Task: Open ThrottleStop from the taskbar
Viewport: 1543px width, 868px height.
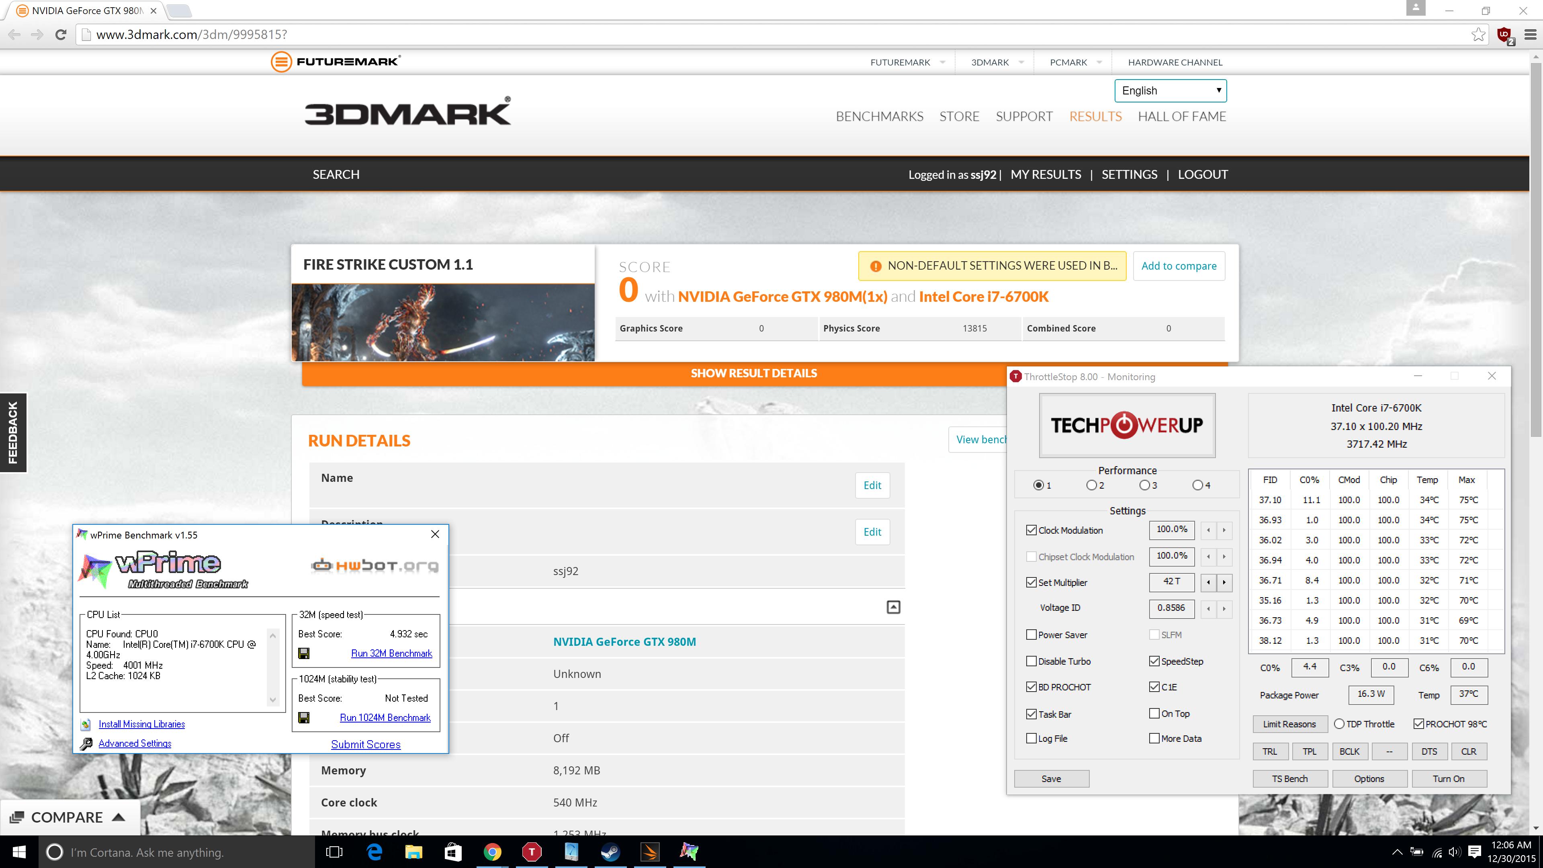Action: click(x=531, y=851)
